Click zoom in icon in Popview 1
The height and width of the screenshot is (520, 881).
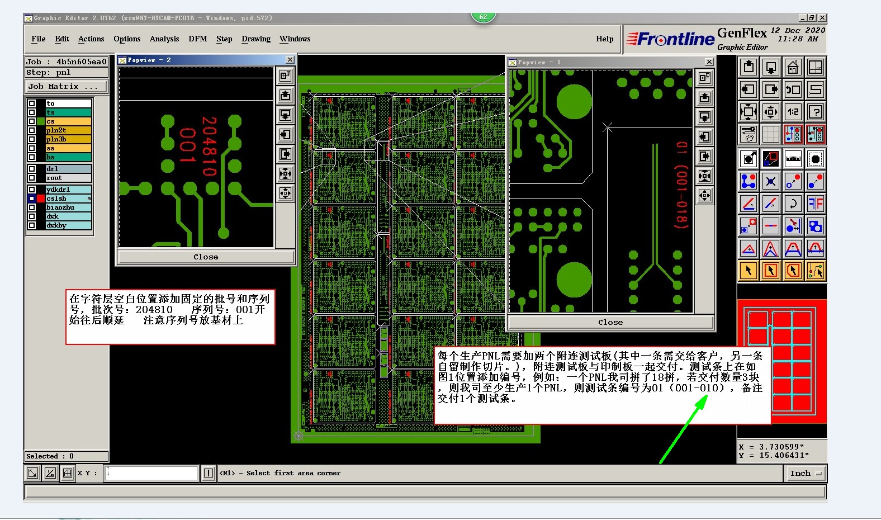(705, 176)
